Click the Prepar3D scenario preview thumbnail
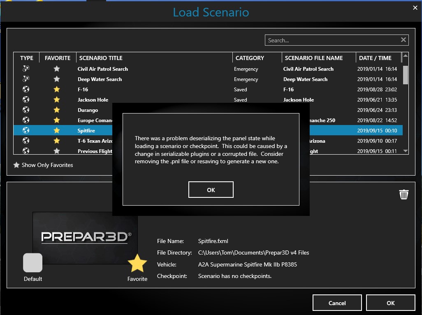This screenshot has width=422, height=315. [85, 238]
